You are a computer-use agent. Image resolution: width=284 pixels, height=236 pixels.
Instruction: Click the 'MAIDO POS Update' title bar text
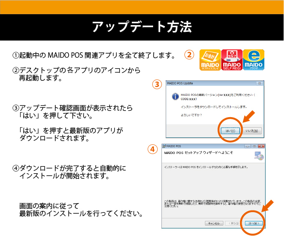point(180,83)
